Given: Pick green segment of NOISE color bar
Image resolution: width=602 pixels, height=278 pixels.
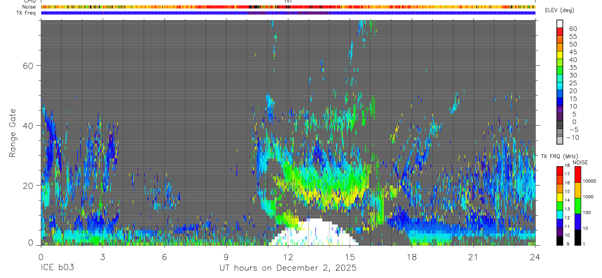Looking at the screenshot, I should click(x=577, y=206).
